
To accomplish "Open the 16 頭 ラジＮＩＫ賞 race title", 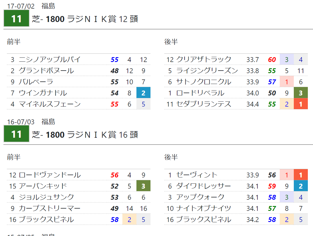I will (x=85, y=134).
